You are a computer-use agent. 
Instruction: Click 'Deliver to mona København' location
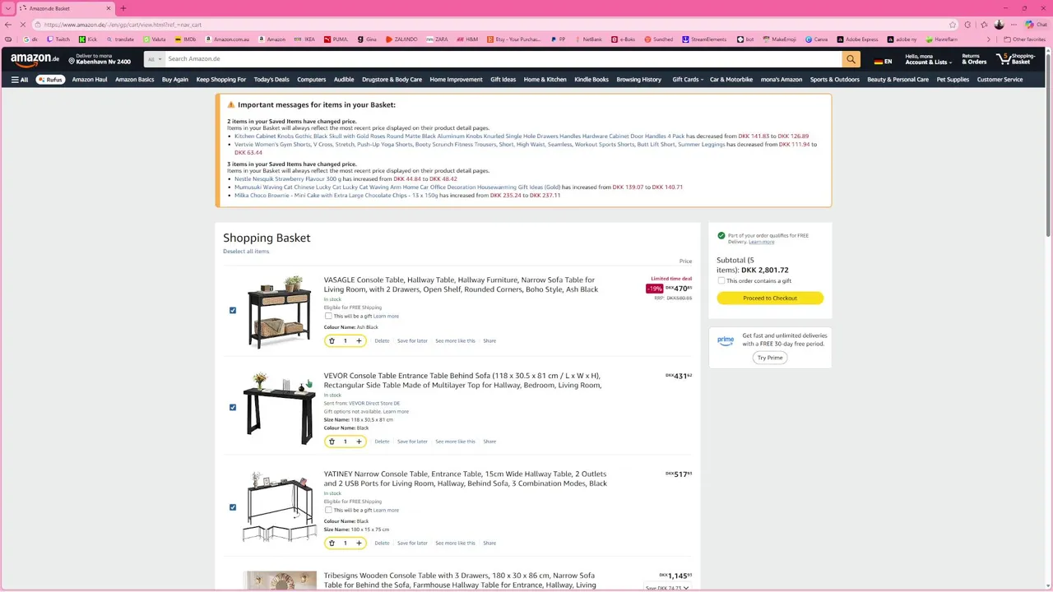click(x=100, y=59)
